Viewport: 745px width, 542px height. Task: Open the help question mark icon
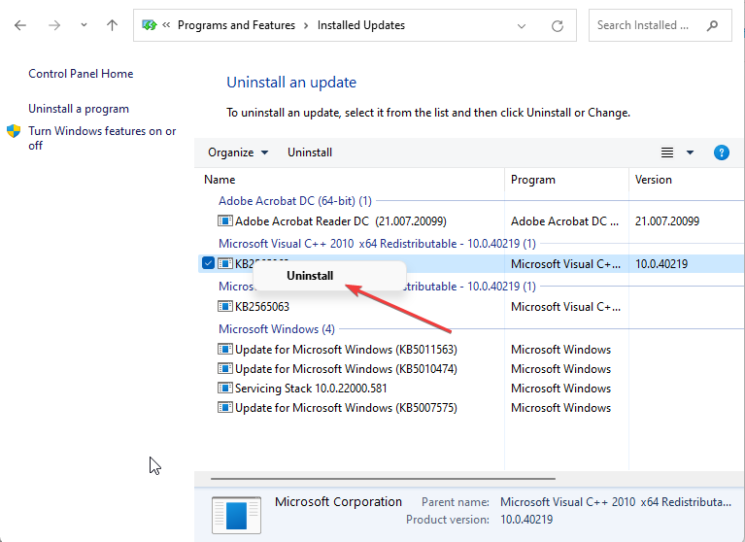(x=721, y=152)
